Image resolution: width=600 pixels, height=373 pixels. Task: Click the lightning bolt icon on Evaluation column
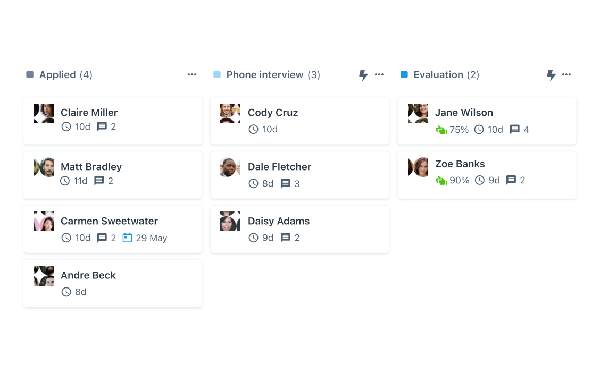coord(551,75)
